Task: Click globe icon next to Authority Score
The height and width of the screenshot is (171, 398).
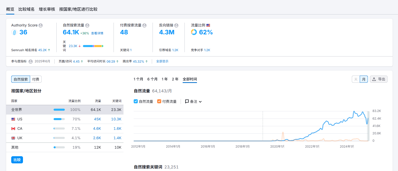Action: tap(41, 25)
